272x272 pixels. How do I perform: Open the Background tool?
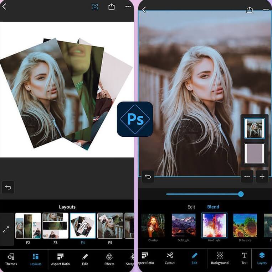tap(220, 258)
